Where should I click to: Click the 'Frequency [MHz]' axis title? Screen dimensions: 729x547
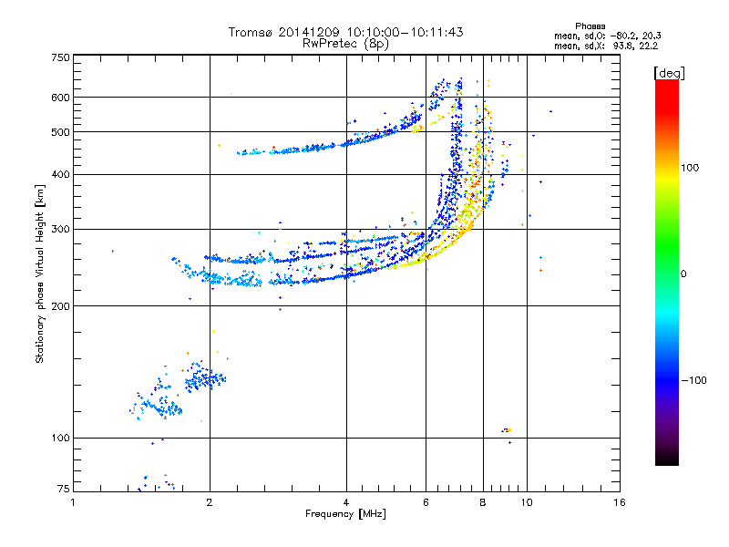click(345, 514)
